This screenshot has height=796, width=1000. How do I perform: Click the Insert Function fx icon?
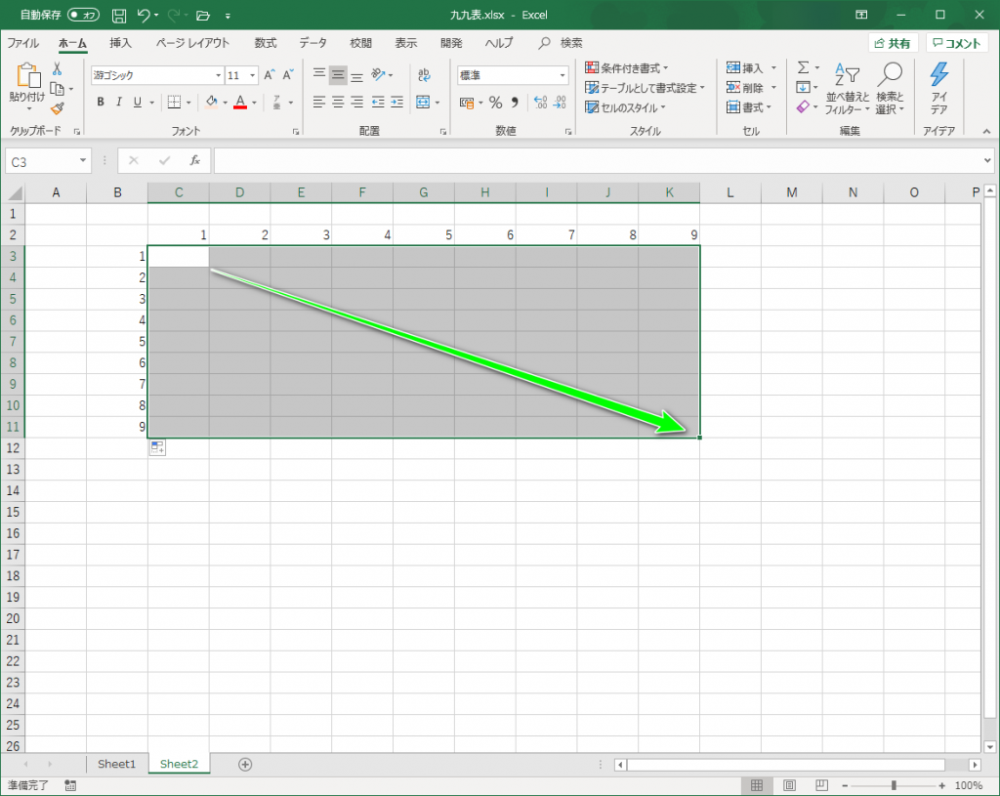coord(194,160)
